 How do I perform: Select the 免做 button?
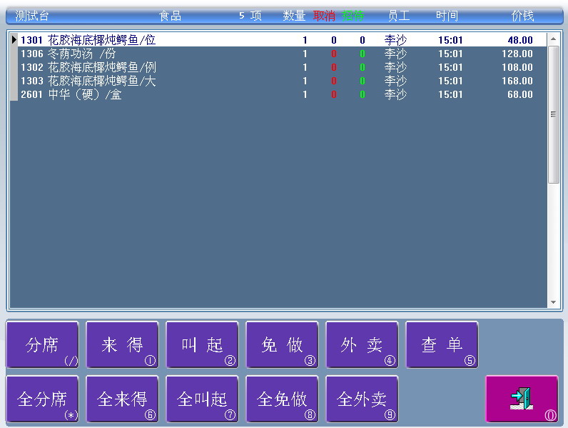[x=282, y=345]
